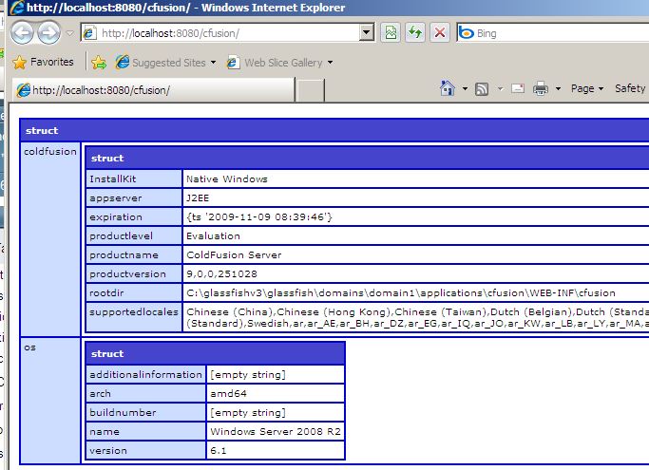The width and height of the screenshot is (649, 470).
Task: Open the Web Slice Gallery link
Action: click(x=275, y=63)
